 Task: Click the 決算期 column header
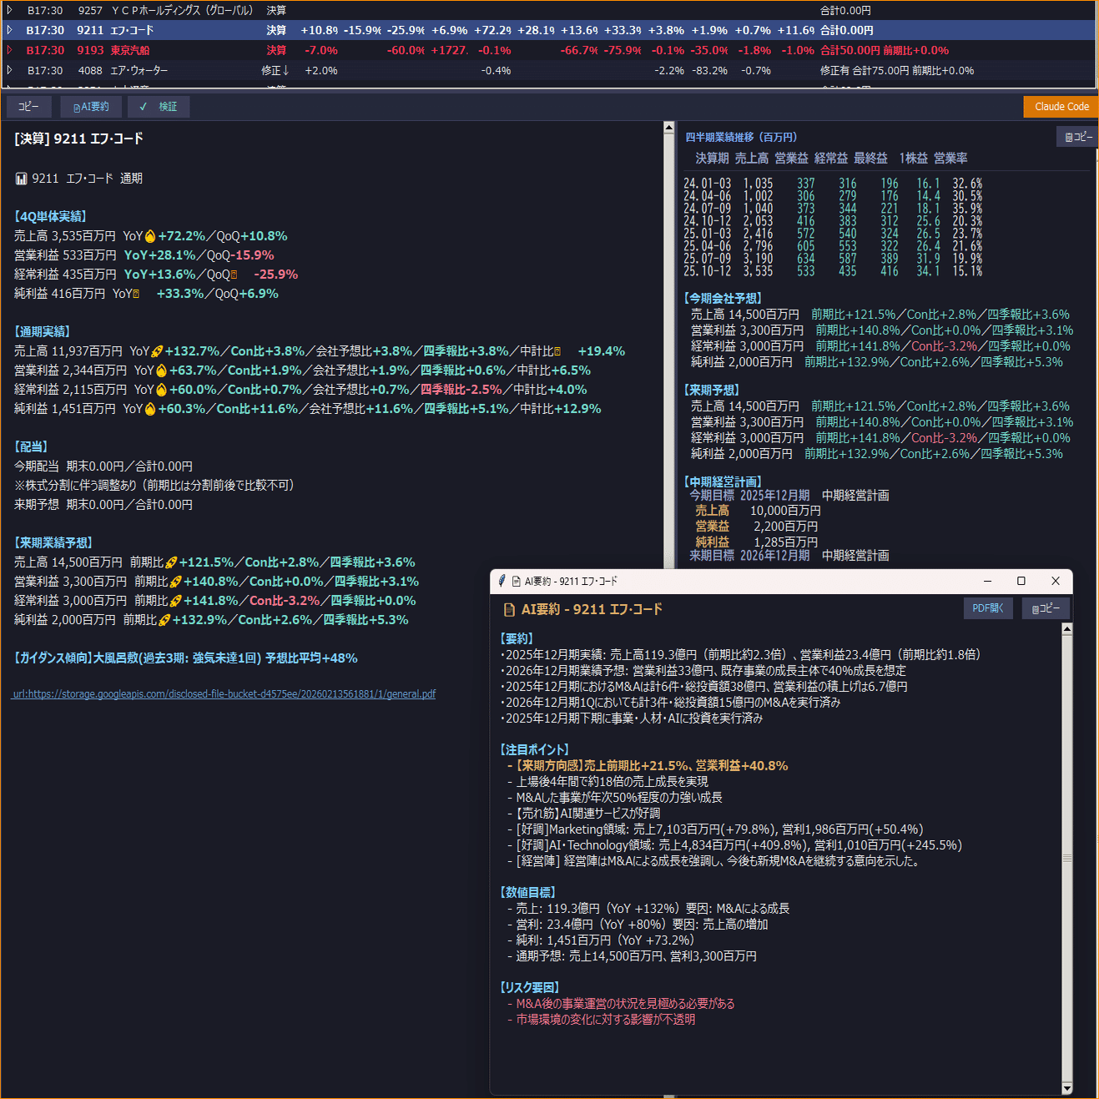tap(712, 158)
